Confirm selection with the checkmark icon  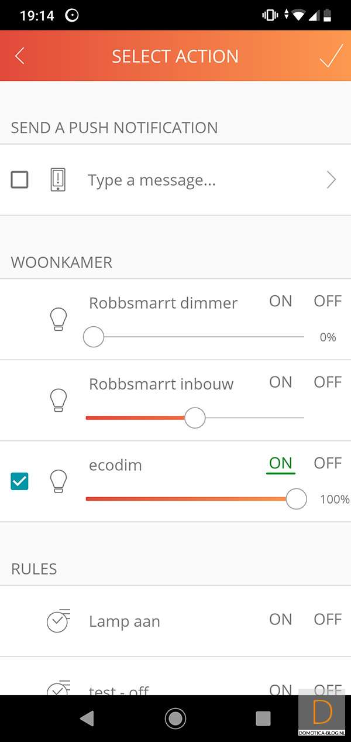click(x=331, y=56)
